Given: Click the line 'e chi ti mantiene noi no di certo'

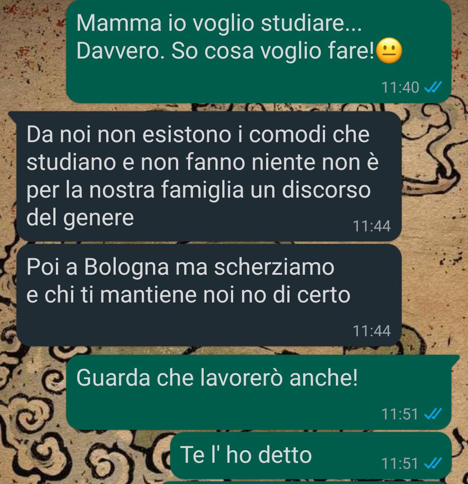Looking at the screenshot, I should (x=188, y=295).
